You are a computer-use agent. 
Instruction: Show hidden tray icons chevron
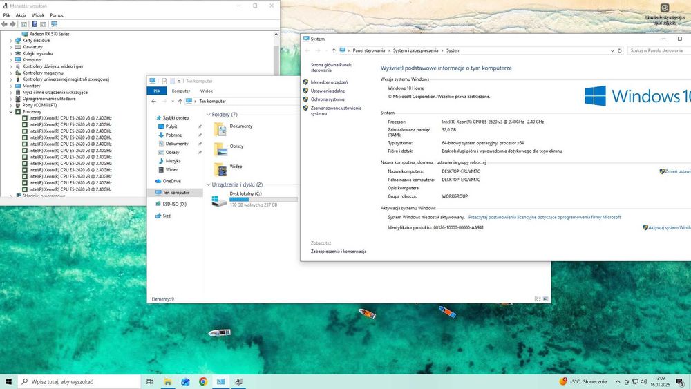(x=618, y=381)
